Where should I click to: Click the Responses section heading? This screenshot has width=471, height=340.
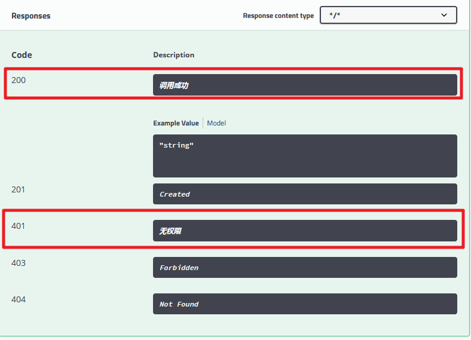coord(31,16)
